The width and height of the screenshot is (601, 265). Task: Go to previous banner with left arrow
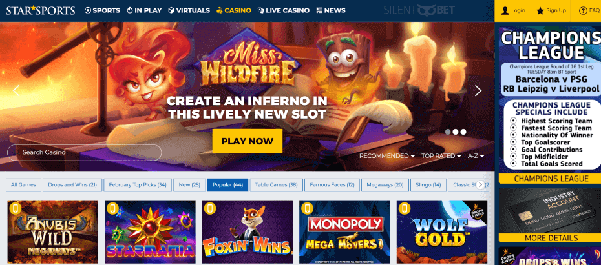16,91
